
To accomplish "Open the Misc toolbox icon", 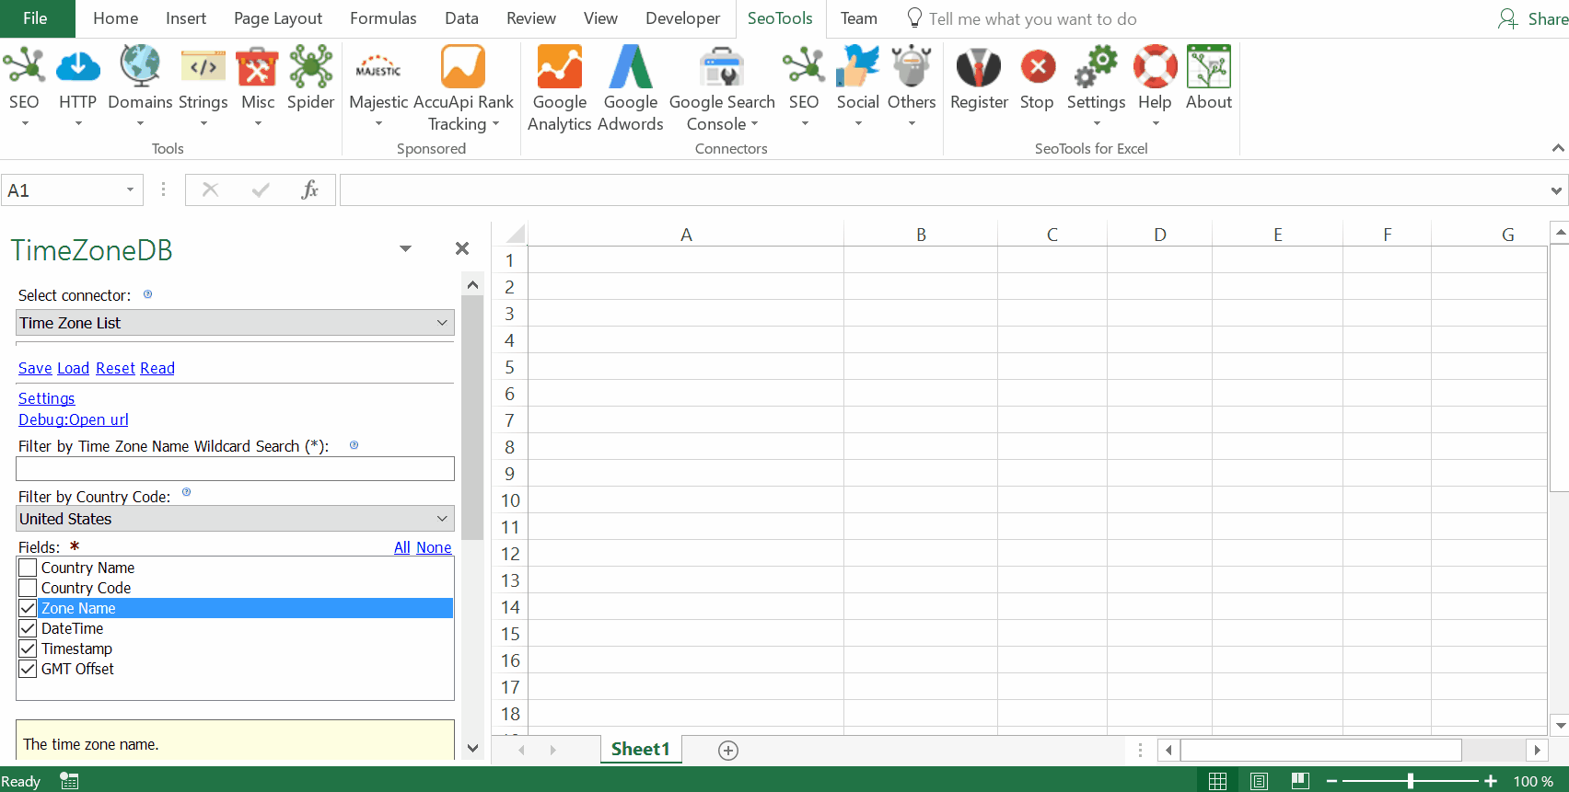I will click(258, 66).
